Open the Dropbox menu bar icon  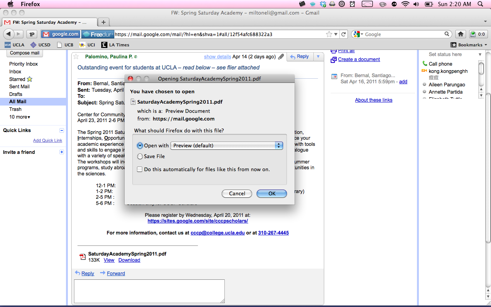(323, 4)
